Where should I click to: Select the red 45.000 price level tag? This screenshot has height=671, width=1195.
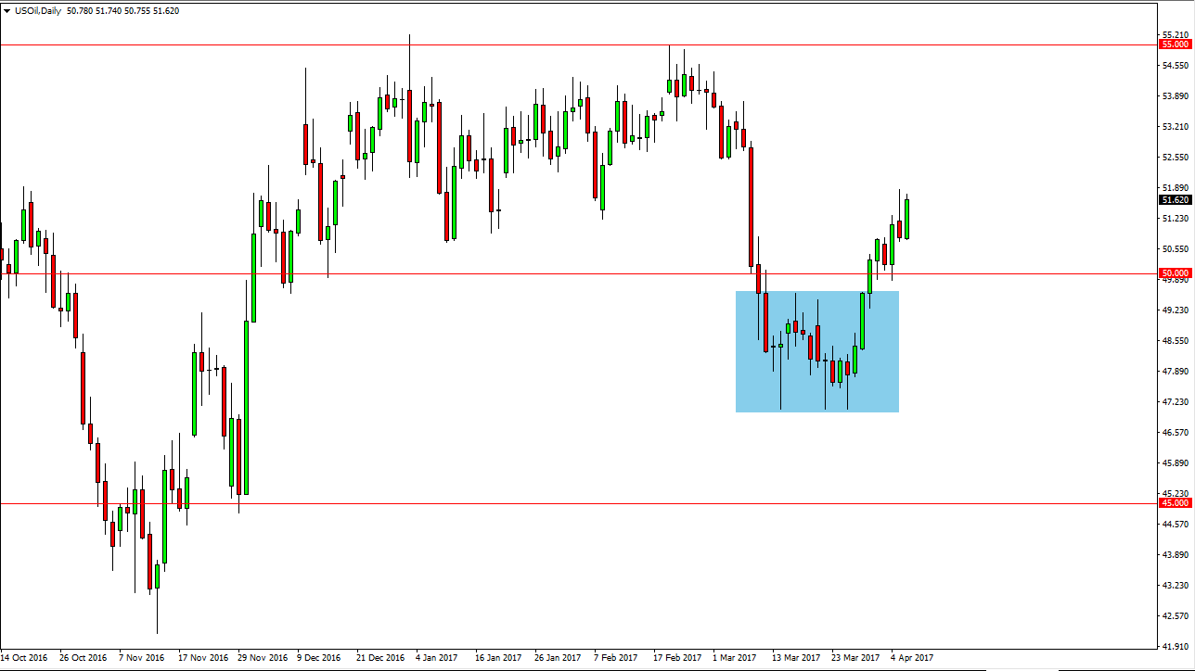click(x=1175, y=502)
